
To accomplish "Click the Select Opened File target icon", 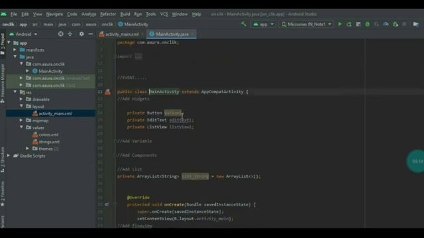I will [x=61, y=34].
